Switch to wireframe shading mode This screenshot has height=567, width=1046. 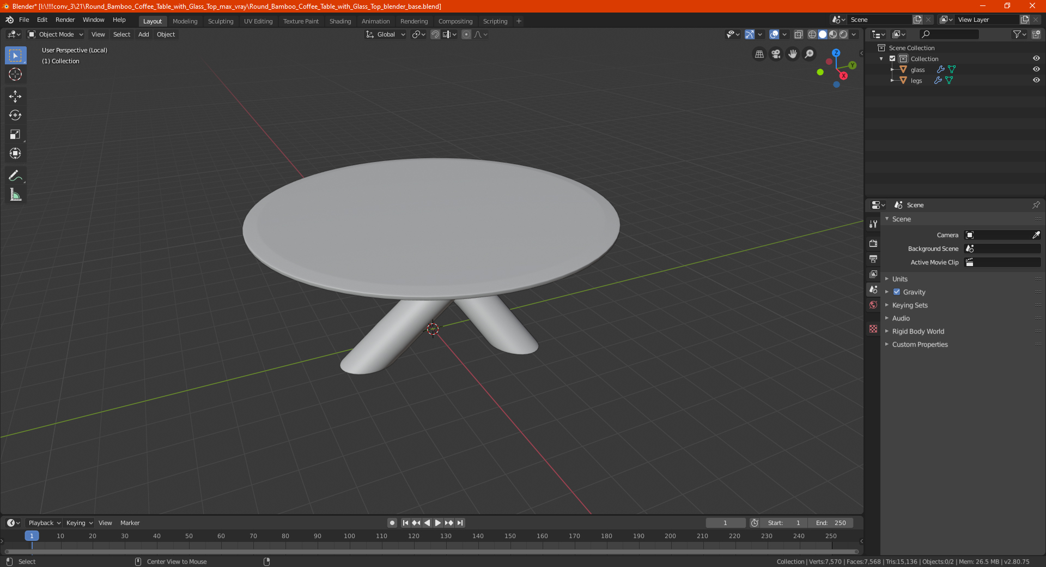(812, 34)
